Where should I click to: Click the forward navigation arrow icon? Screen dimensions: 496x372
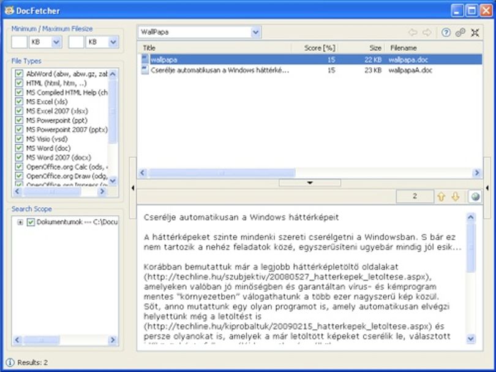pyautogui.click(x=427, y=32)
